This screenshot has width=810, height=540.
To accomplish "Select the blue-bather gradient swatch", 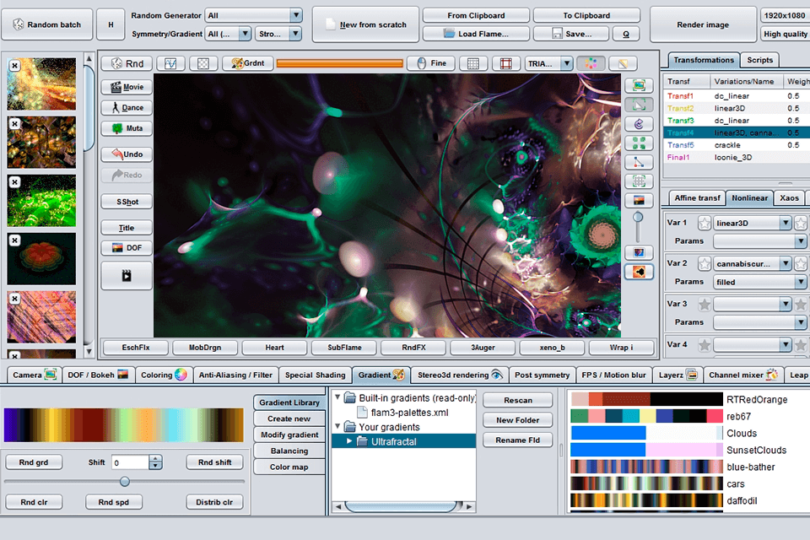I will (x=645, y=467).
